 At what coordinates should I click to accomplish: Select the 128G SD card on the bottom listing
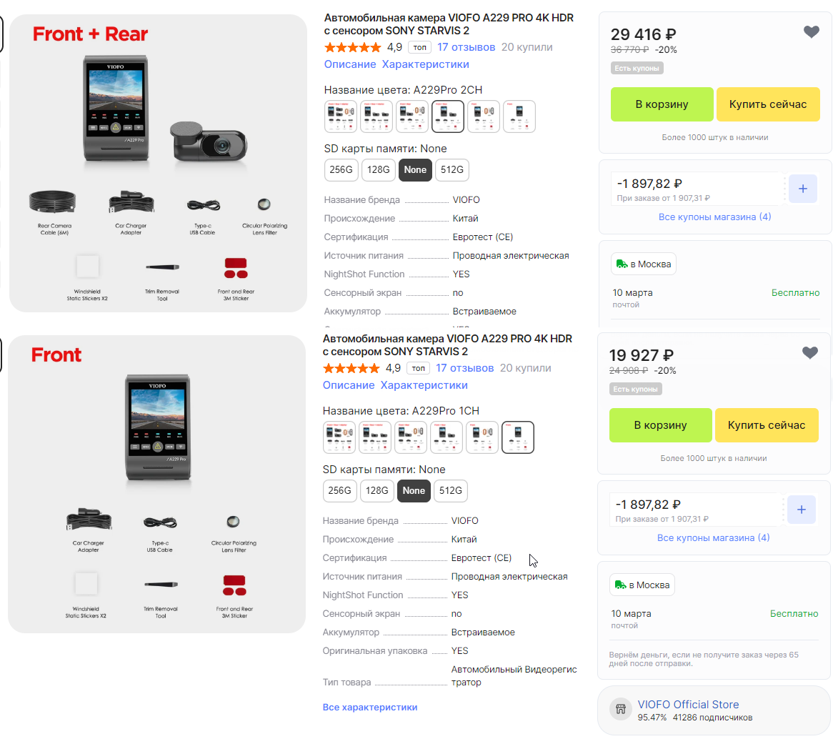(376, 490)
